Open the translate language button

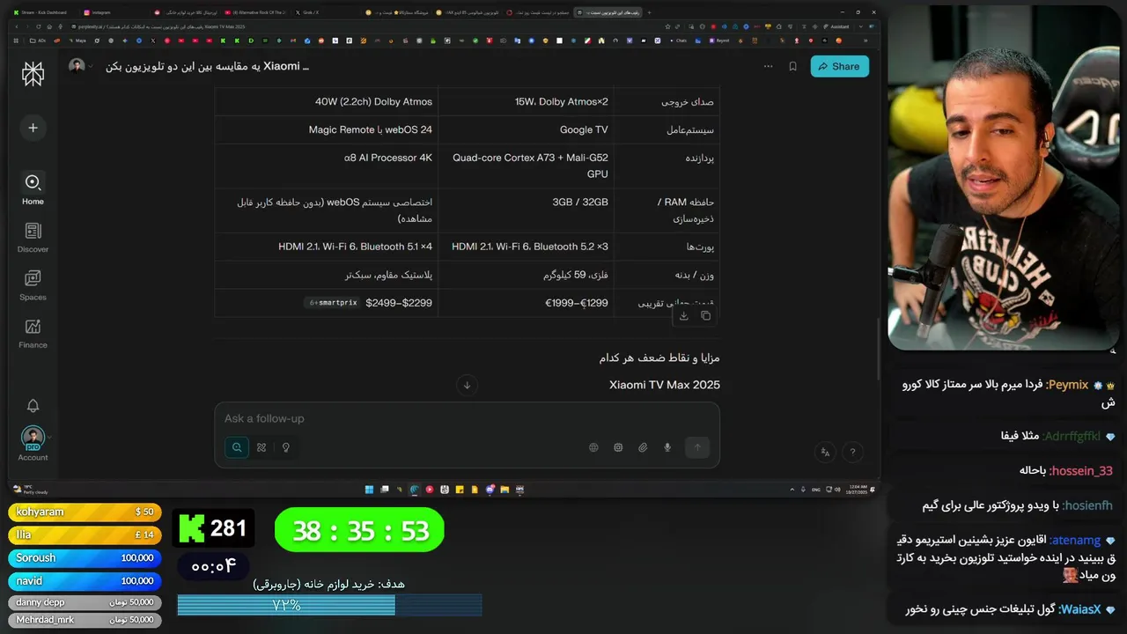pyautogui.click(x=825, y=452)
